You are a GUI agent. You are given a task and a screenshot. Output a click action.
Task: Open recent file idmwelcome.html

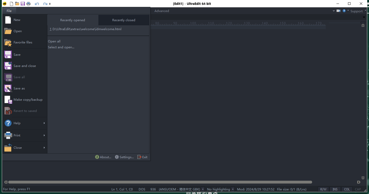pos(87,29)
